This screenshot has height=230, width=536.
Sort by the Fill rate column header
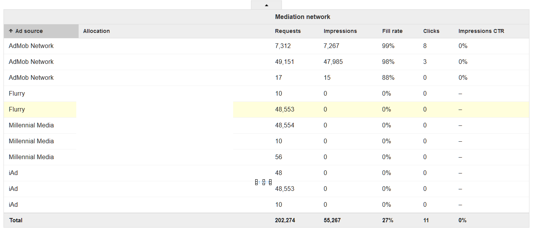tap(392, 31)
